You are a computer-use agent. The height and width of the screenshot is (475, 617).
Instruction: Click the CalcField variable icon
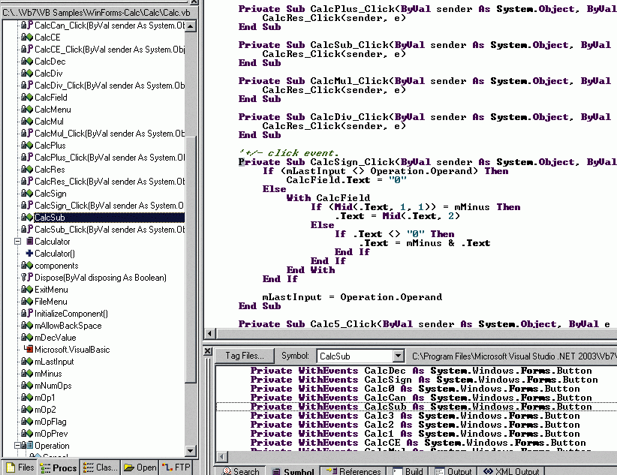(27, 98)
